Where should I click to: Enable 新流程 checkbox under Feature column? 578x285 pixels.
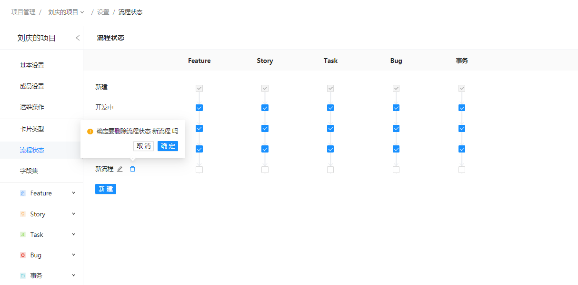pos(199,170)
